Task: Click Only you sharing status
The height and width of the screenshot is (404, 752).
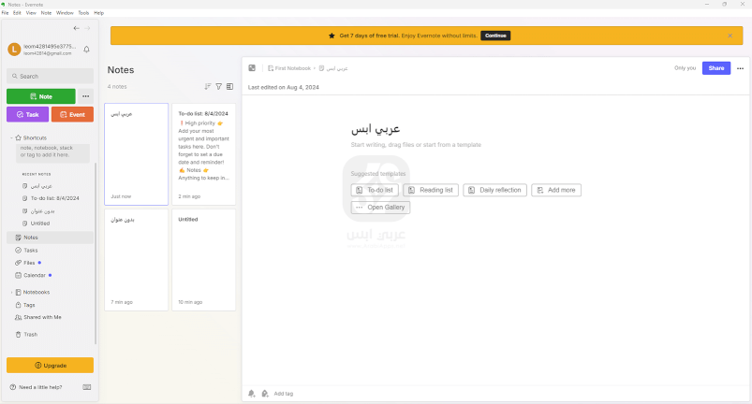Action: click(685, 68)
